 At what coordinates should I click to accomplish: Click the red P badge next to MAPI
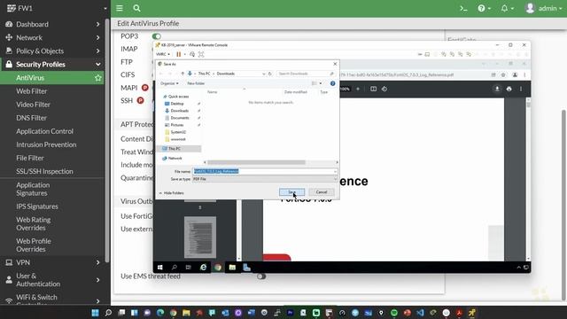click(x=145, y=88)
